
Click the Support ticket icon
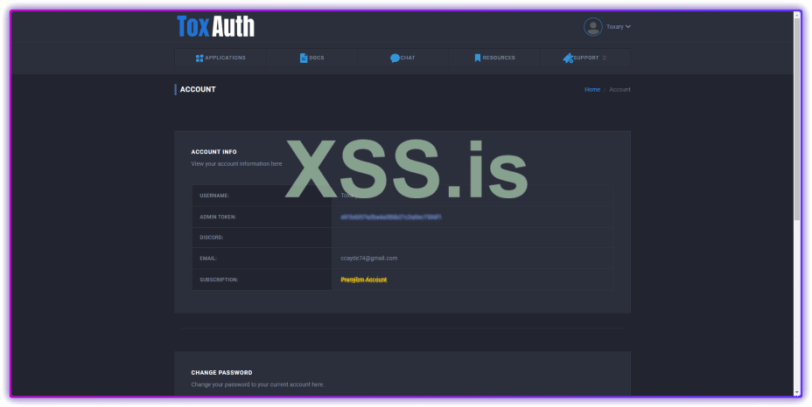pos(568,58)
